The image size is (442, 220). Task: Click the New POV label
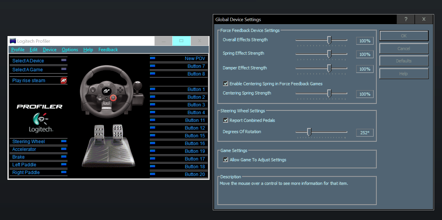[195, 58]
